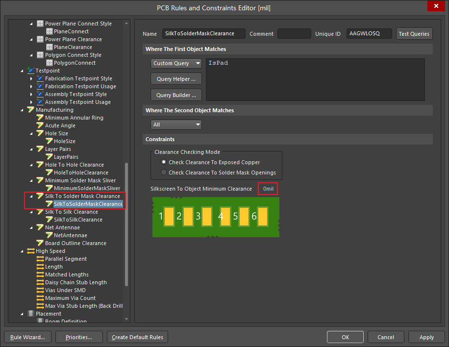Screen dimensions: 449x347
Task: Select Check Clearance To Solder Mask Openings
Action: [x=163, y=172]
